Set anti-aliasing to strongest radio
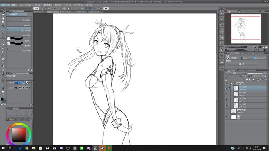The image size is (269, 151). click(27, 87)
